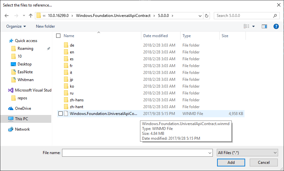Check the Windows.Foundation.UniversalApiContract file checkbox
Screen dimensions: 284x171
click(60, 114)
